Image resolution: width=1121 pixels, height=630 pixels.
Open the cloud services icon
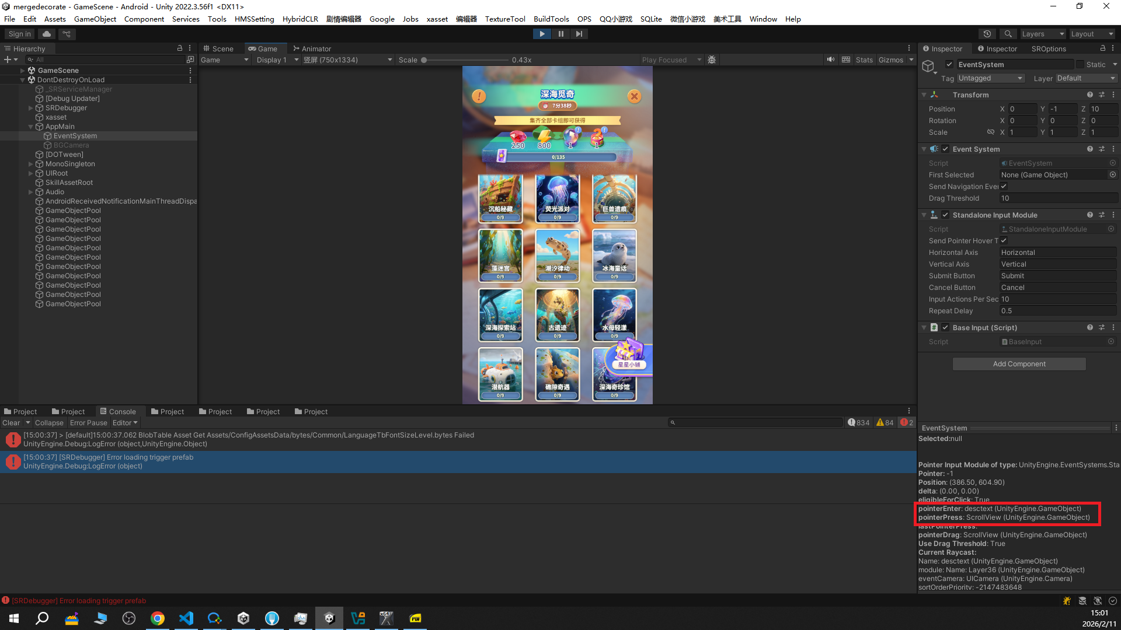(47, 34)
